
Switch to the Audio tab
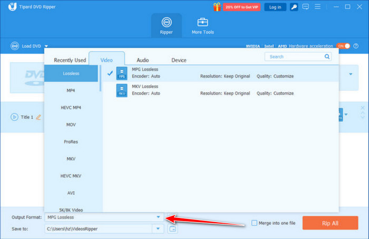point(142,60)
